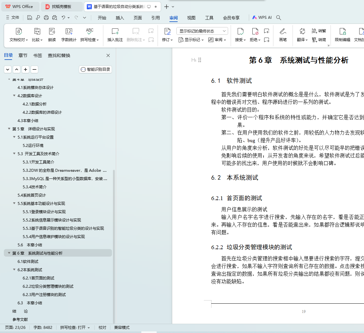Open 显示标记的最终状态 dropdown
This screenshot has height=333, width=364.
coord(202,31)
